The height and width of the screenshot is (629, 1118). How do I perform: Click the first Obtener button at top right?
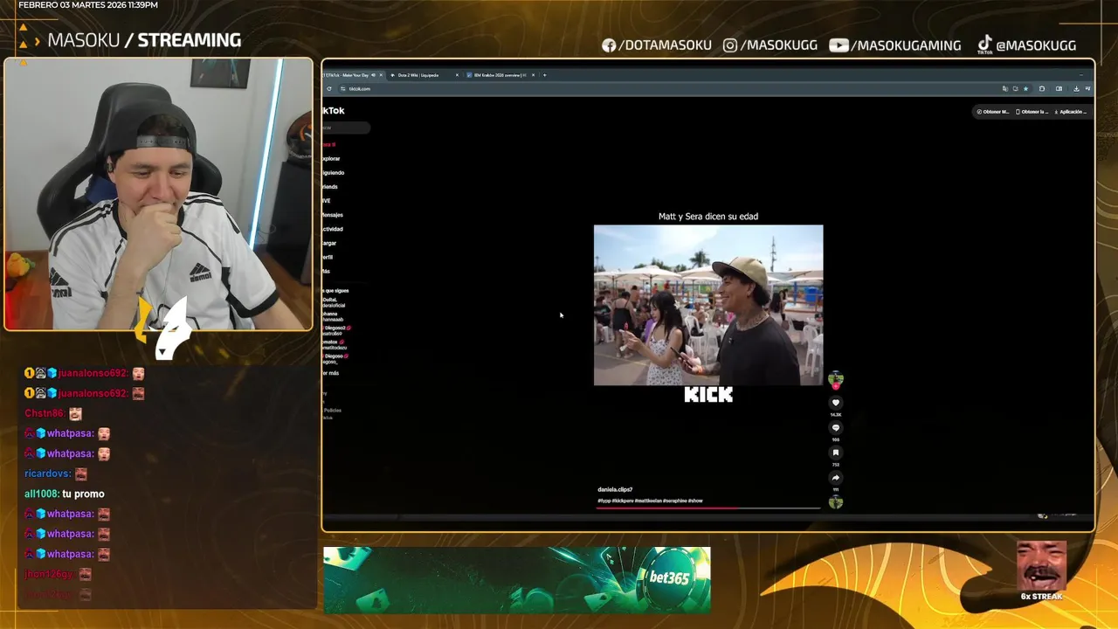(x=993, y=112)
